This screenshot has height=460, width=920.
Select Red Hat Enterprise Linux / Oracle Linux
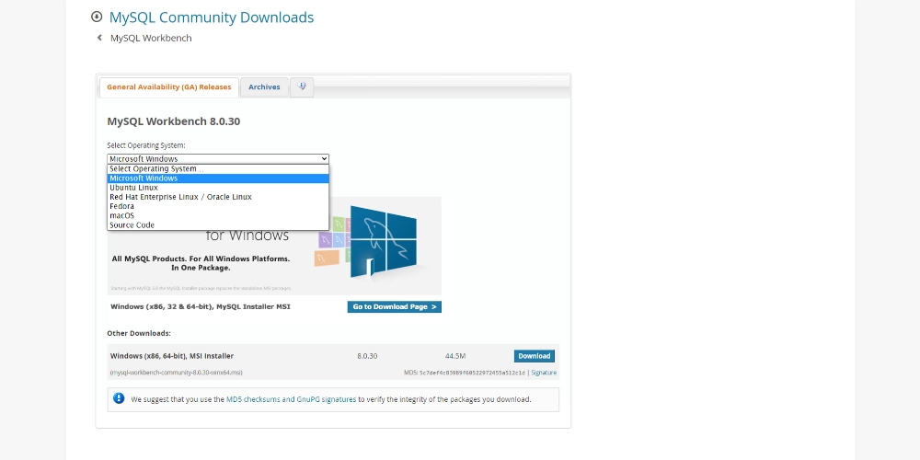[218, 197]
